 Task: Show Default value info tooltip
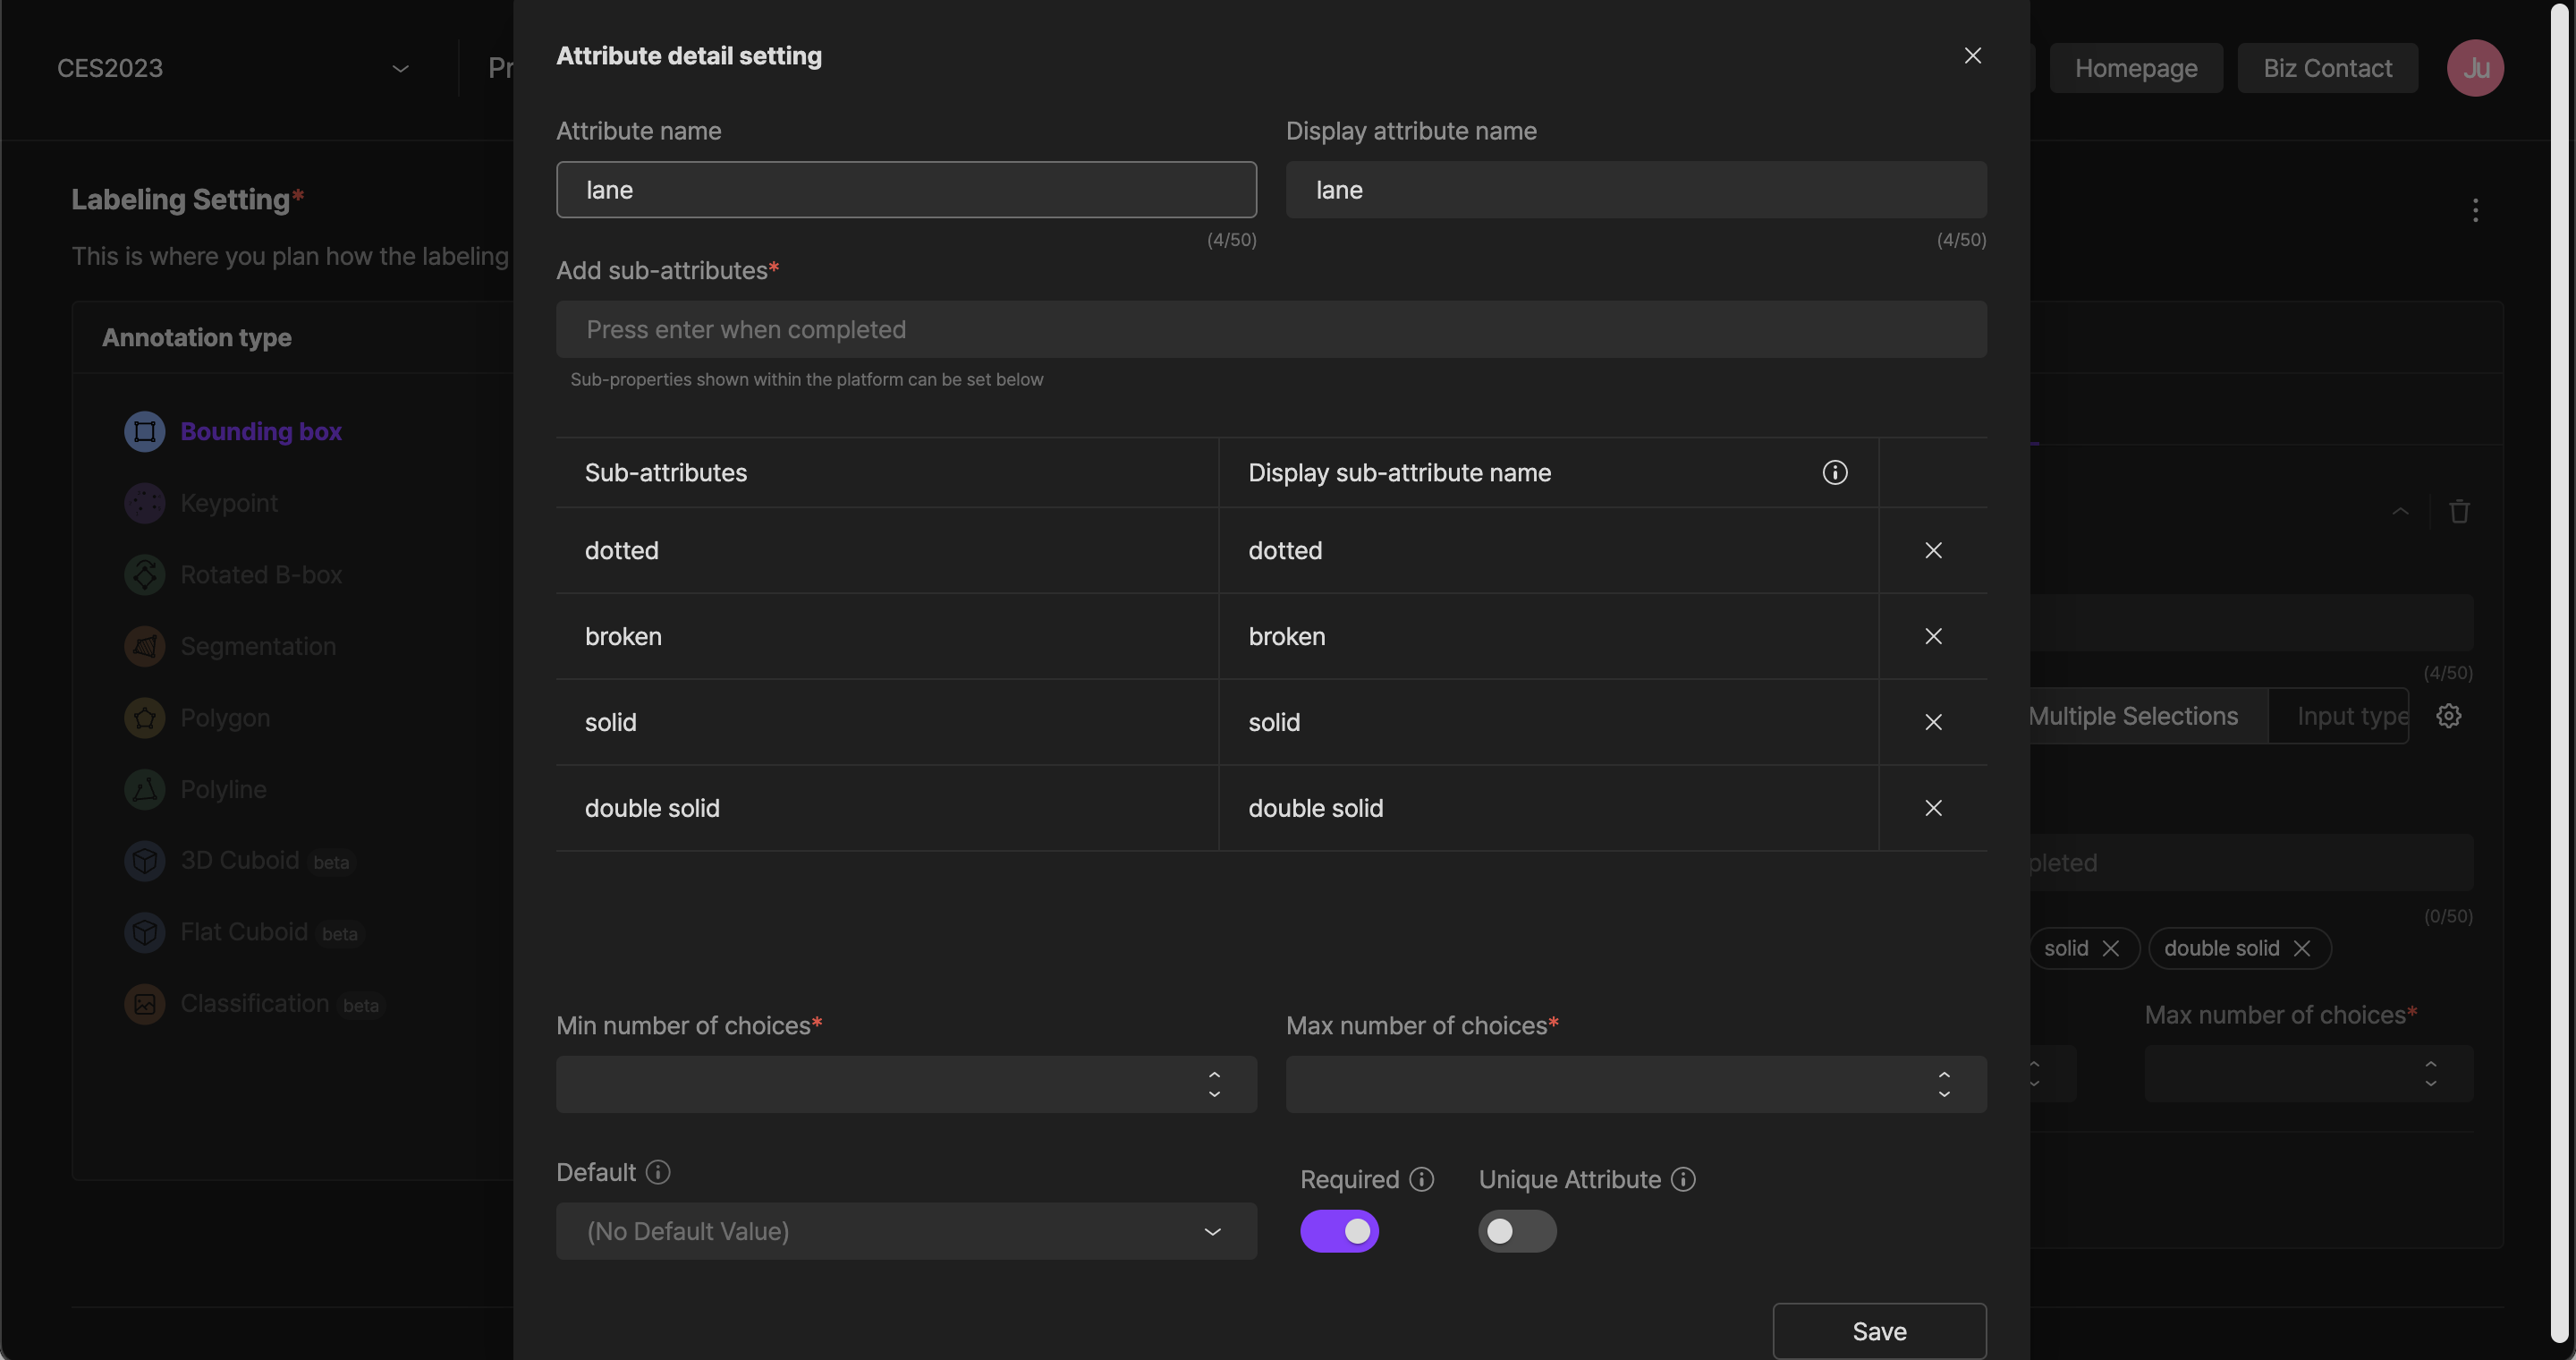click(658, 1172)
